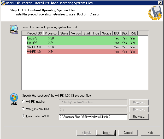
Task: Select the WAIK installer files radio option
Action: (23, 109)
